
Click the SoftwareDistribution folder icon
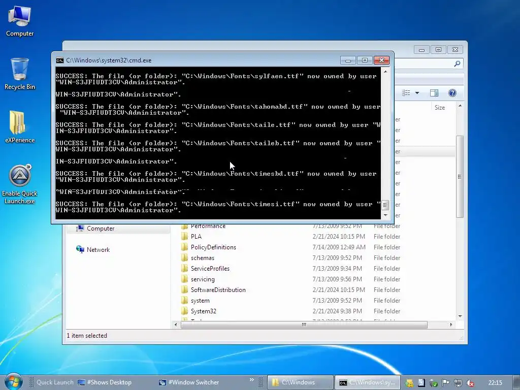(x=185, y=290)
